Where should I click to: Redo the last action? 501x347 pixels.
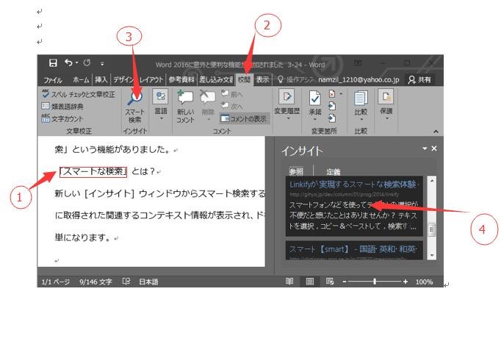pyautogui.click(x=87, y=63)
